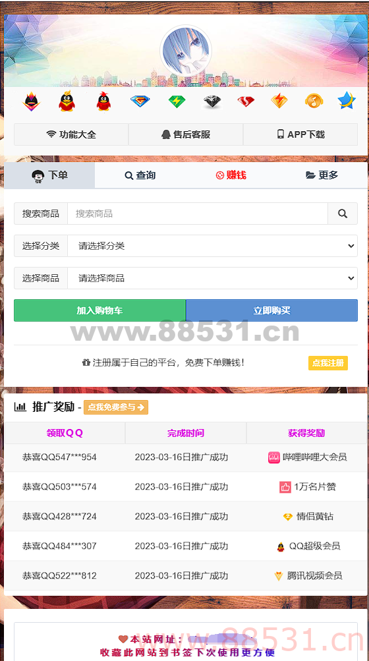Viewport: 369px width, 661px height.
Task: Click the black penguin crown icon
Action: point(31,101)
